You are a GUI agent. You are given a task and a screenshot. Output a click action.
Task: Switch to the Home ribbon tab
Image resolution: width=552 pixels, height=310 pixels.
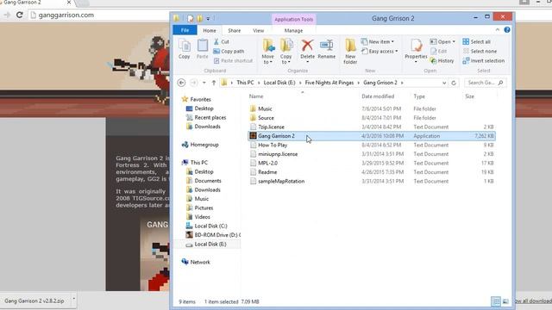click(x=209, y=30)
